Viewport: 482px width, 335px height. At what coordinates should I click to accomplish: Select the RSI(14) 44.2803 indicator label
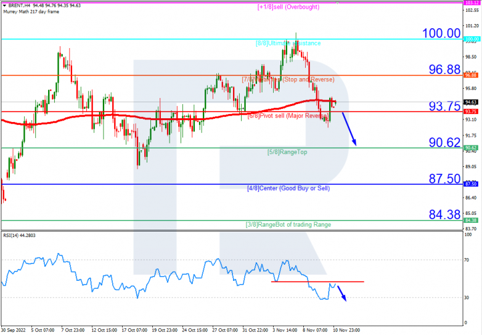click(19, 235)
